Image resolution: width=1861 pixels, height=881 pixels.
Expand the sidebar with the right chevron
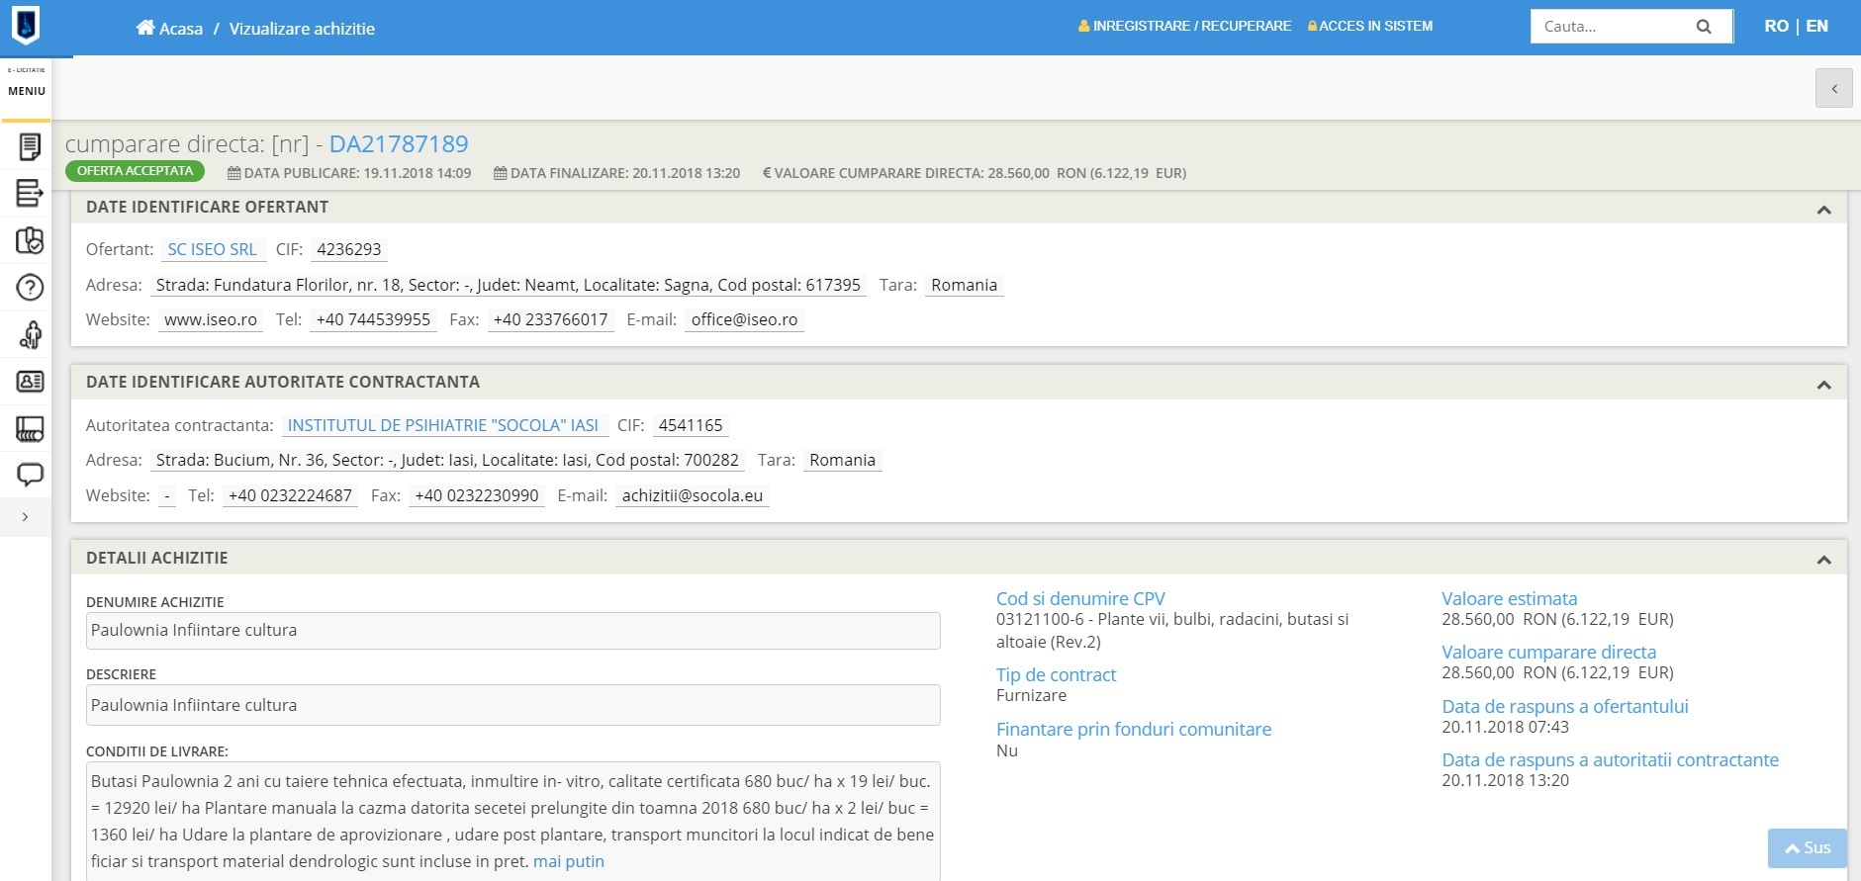26,516
